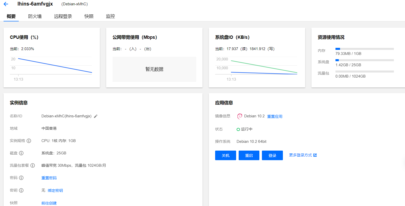
Task: Click the 暂无数据 bandwidth placeholder
Action: pyautogui.click(x=154, y=69)
